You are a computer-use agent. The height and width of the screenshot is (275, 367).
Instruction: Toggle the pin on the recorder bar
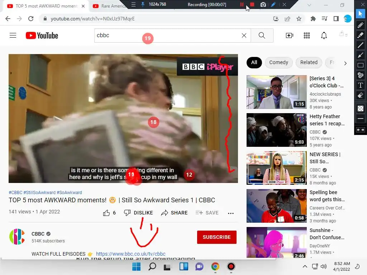click(x=143, y=4)
